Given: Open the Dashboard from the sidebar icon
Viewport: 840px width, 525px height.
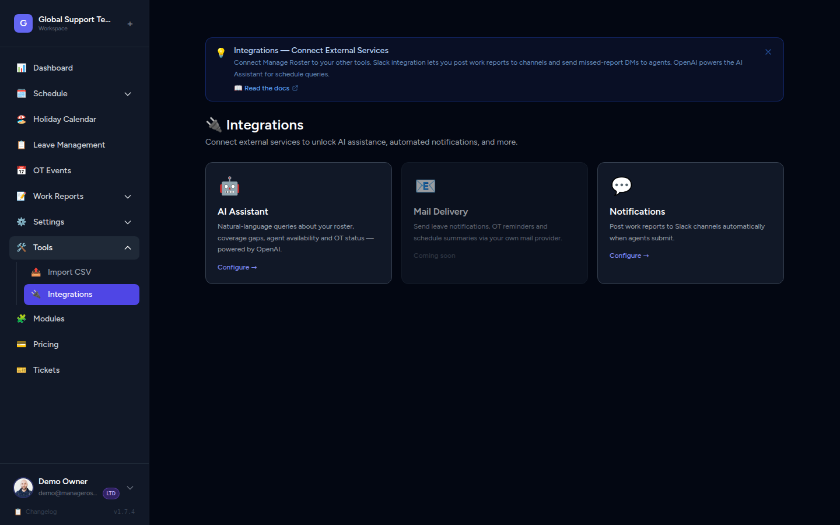Looking at the screenshot, I should tap(22, 68).
